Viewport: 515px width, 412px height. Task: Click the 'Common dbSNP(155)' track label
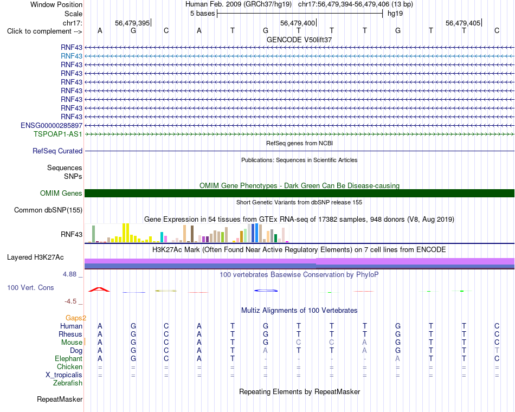click(x=48, y=210)
